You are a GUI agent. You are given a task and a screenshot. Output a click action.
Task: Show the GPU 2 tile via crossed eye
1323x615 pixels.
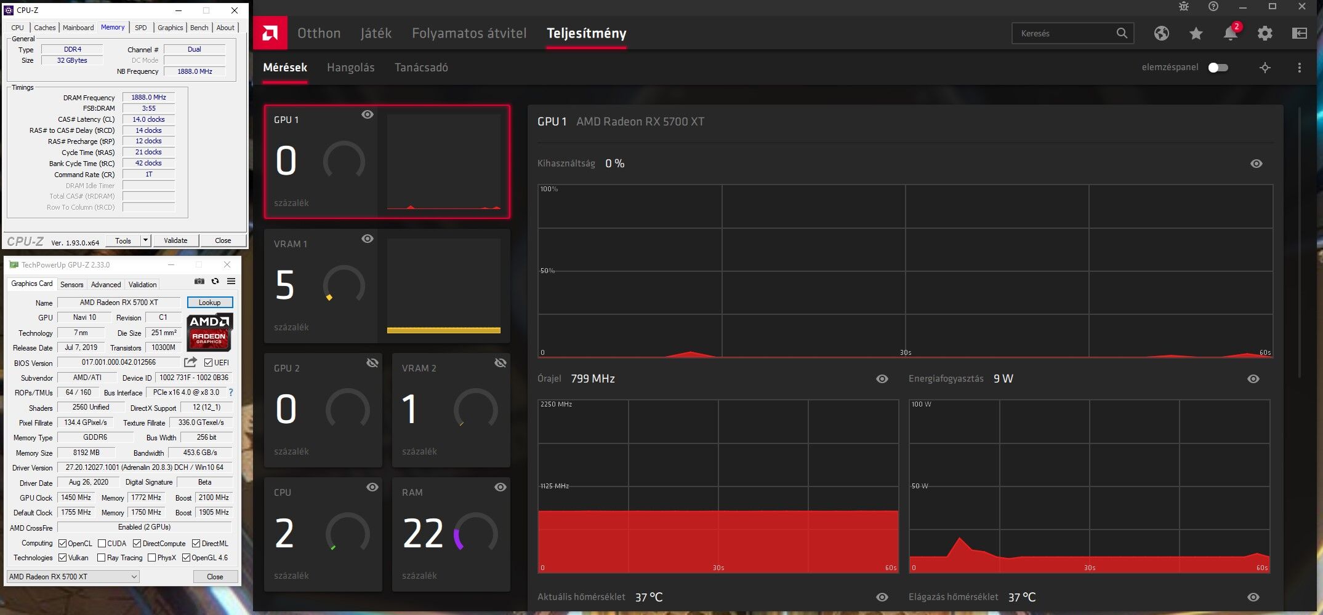point(372,363)
